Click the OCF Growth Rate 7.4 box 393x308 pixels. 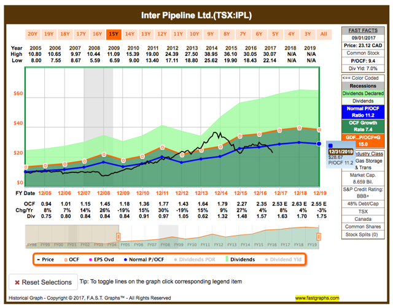[x=363, y=126]
